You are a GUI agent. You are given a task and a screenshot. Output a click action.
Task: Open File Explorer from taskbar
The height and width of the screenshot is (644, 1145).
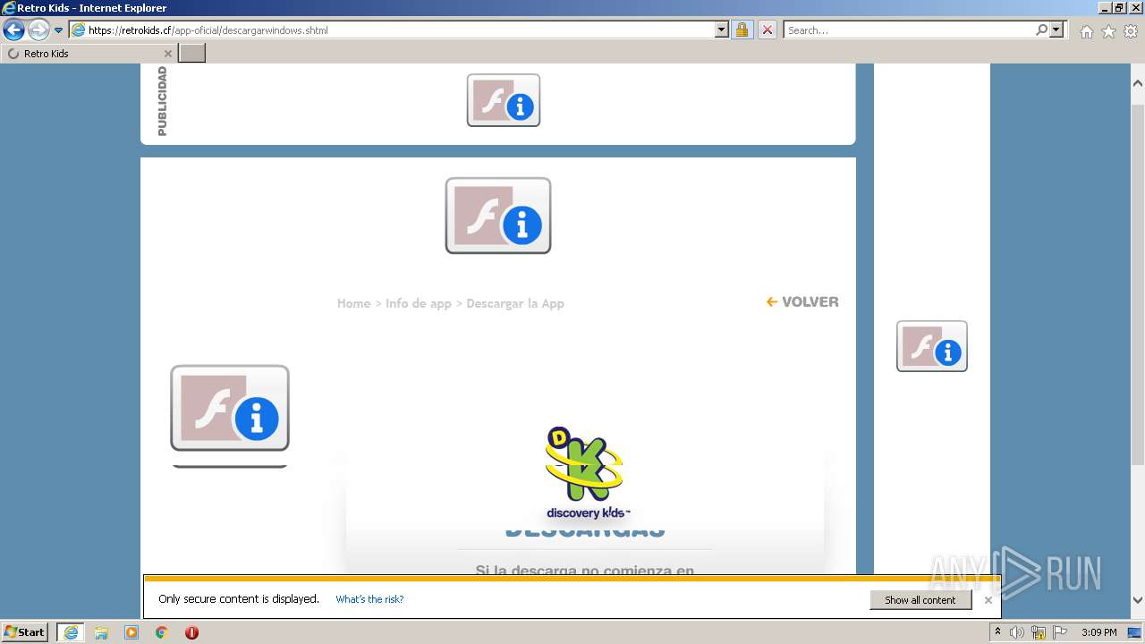101,632
